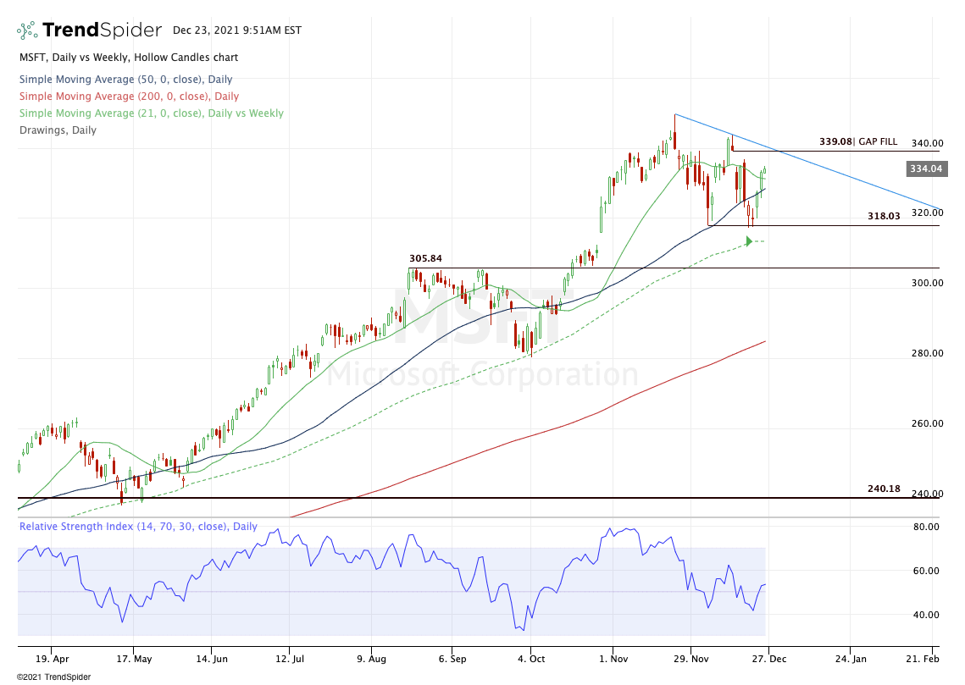Screen dimensions: 965x685
Task: Click the '1. Nov' date axis label
Action: pyautogui.click(x=613, y=659)
